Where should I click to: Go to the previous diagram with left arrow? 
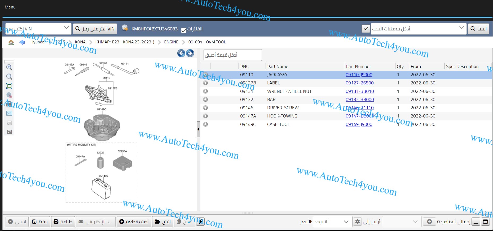click(181, 53)
